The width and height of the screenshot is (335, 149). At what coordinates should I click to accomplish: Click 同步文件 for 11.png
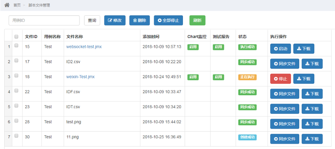coord(285,139)
